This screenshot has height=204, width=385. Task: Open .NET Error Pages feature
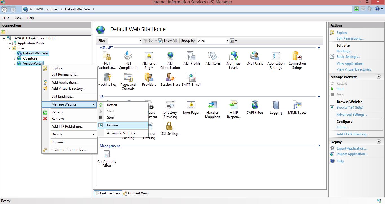click(x=149, y=60)
